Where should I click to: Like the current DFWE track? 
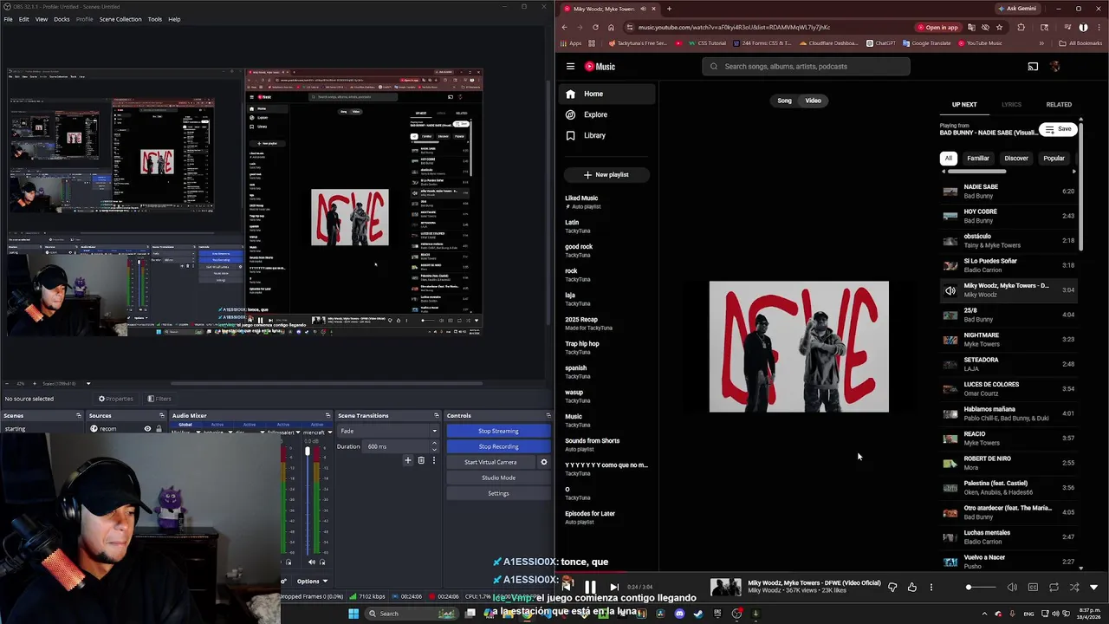pyautogui.click(x=912, y=588)
